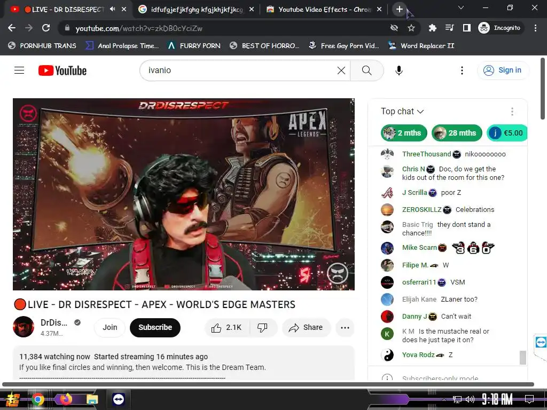Viewport: 547px width, 410px height.
Task: Reload the YouTube page
Action: click(46, 28)
